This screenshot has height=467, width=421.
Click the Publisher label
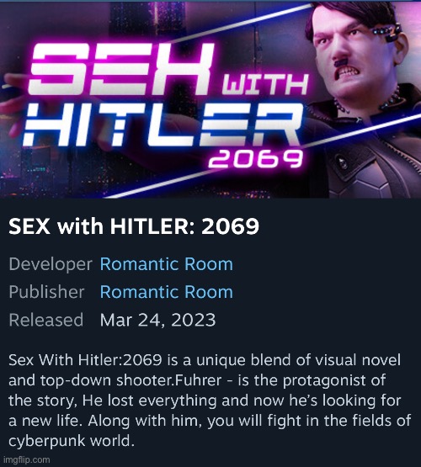46,292
